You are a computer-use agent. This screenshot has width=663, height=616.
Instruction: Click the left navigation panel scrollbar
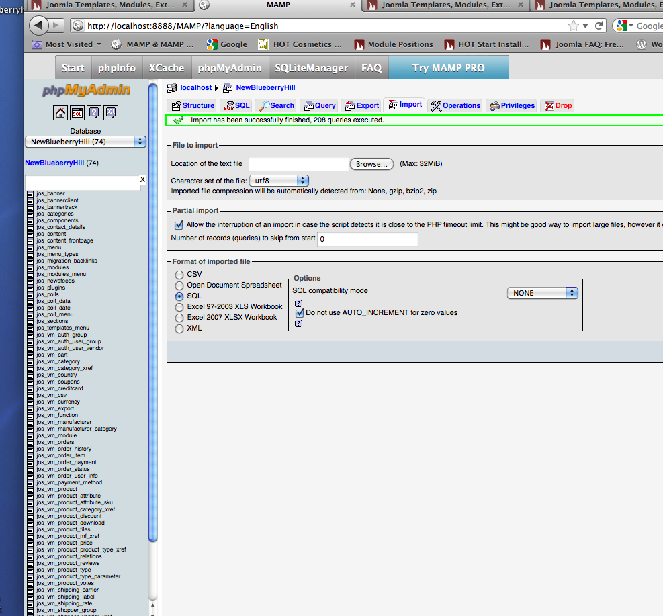152,313
